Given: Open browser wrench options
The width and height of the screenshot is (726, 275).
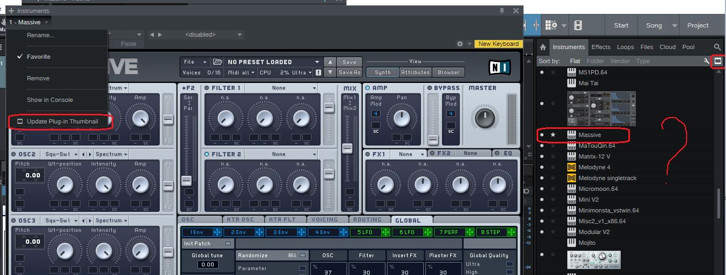Looking at the screenshot, I should click(706, 61).
